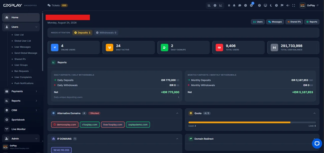Screen dimensions: 324x153
Task: Click blocked domain demooxplay.com
Action: pyautogui.click(x=65, y=125)
